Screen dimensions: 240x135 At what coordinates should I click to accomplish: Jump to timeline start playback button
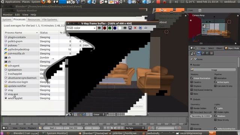pyautogui.click(x=105, y=128)
